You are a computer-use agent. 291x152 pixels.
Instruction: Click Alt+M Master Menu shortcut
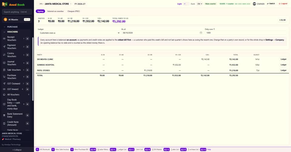99,149
